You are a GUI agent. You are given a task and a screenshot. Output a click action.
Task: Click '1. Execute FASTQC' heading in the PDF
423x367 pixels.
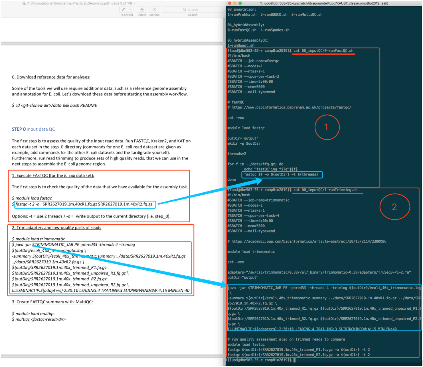click(x=53, y=176)
